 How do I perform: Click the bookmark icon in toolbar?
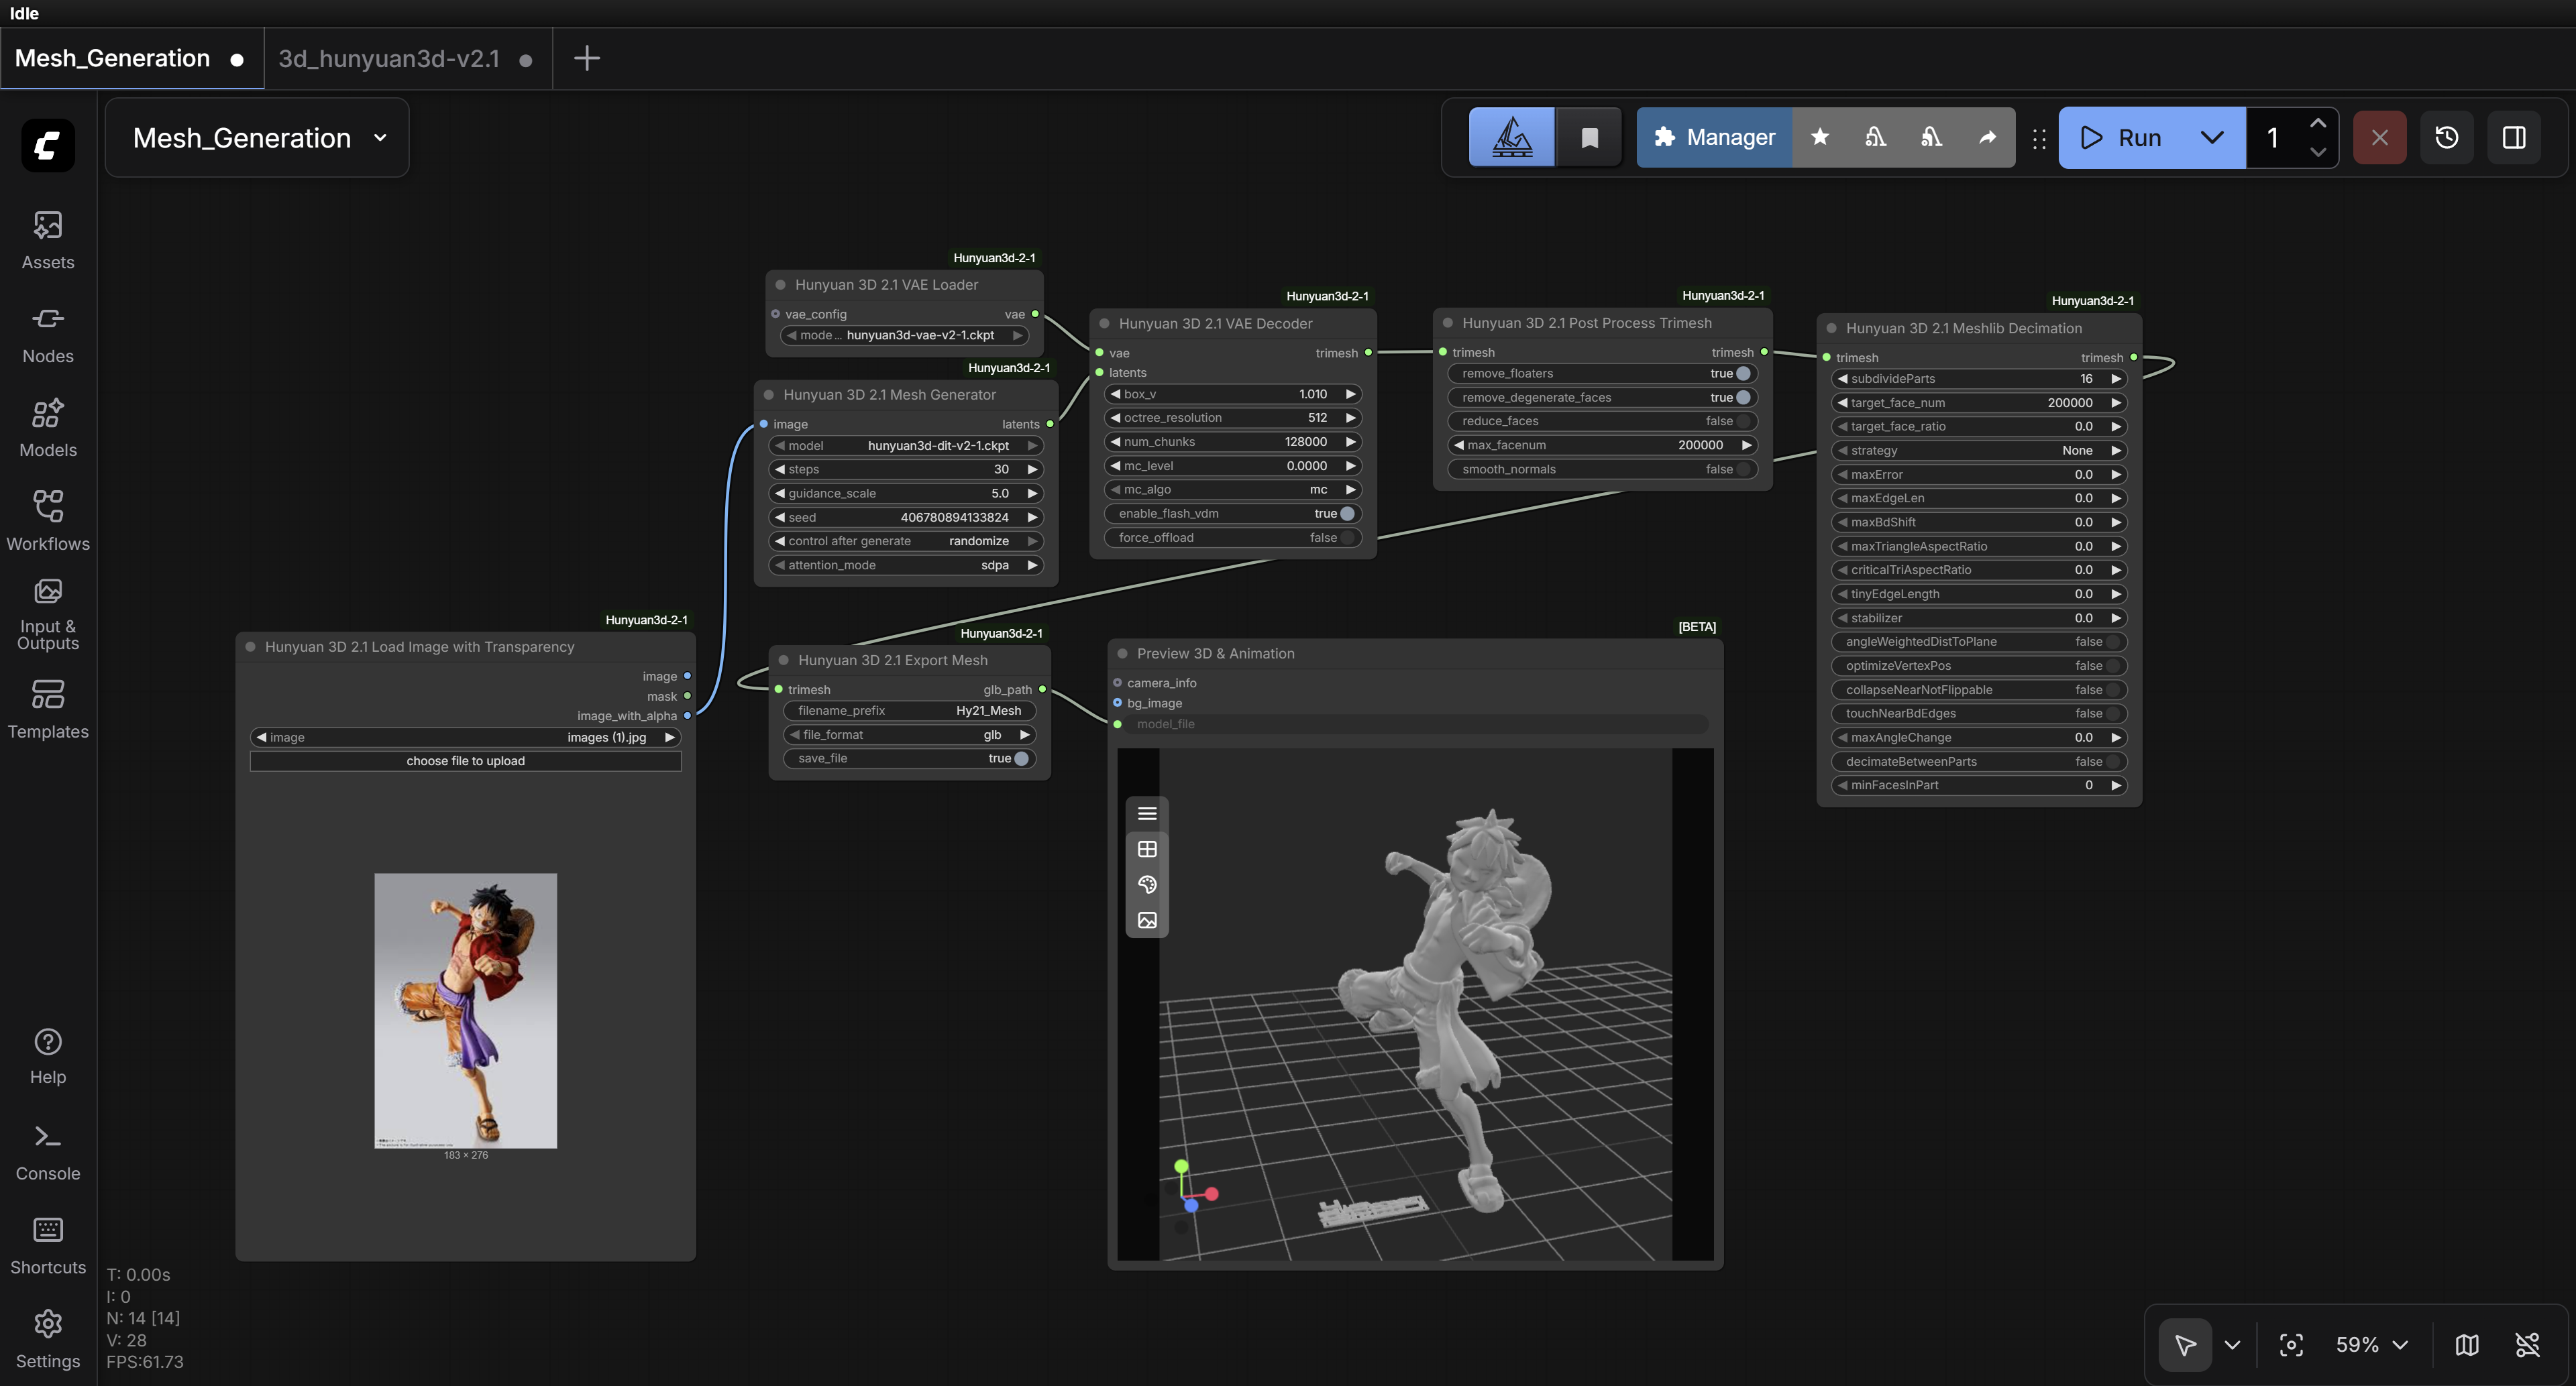1589,138
